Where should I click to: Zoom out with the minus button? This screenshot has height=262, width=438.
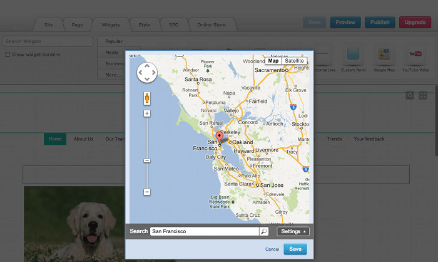tap(147, 192)
